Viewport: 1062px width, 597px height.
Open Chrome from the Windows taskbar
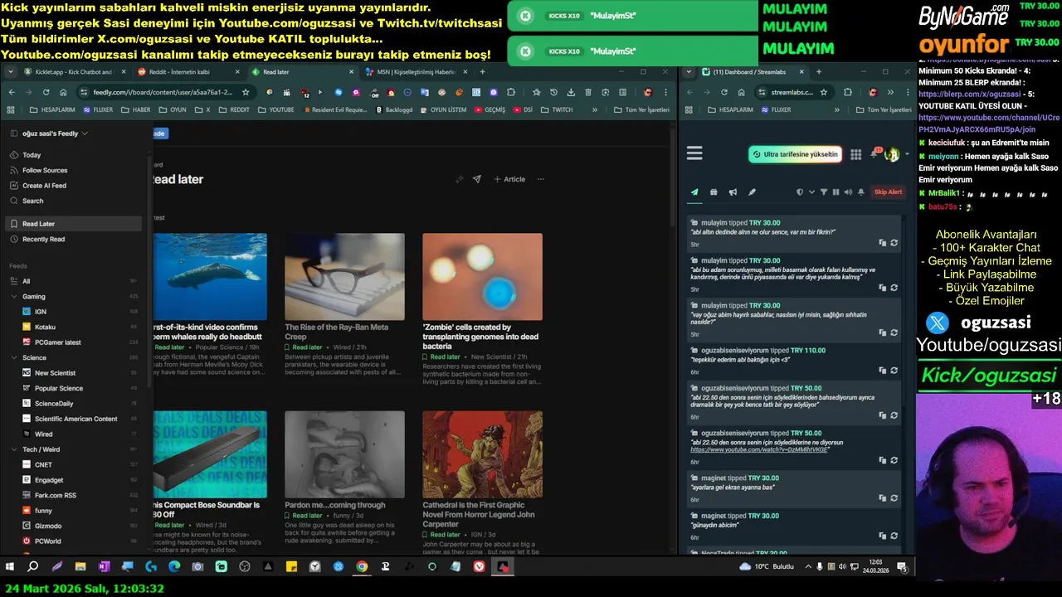(362, 567)
